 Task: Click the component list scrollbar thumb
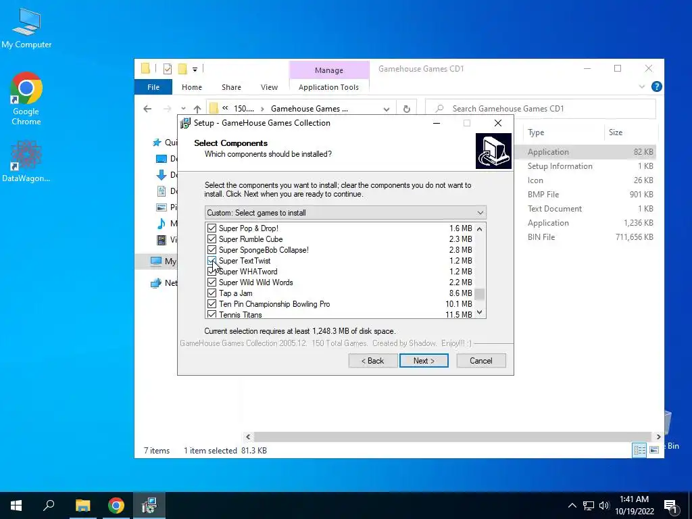coord(480,294)
